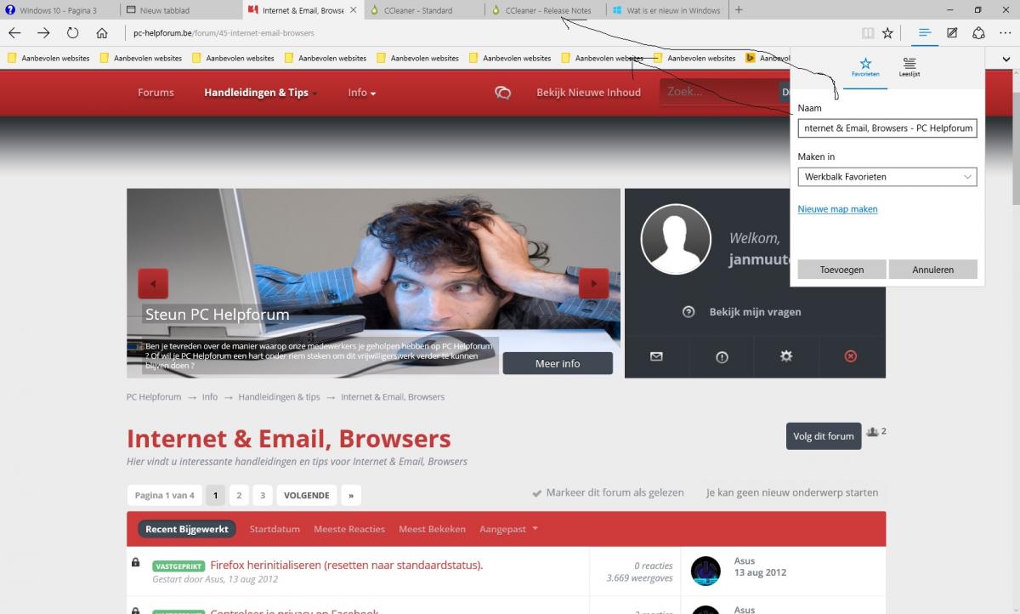Jump to last page with » button

[350, 495]
